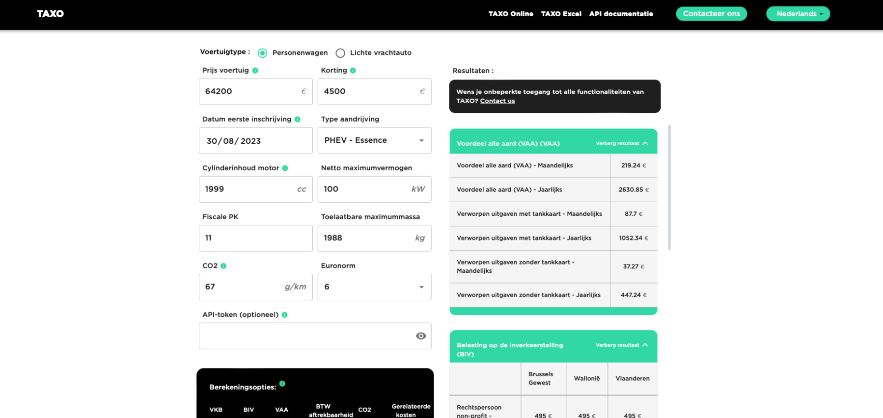Image resolution: width=883 pixels, height=418 pixels.
Task: Click info icon beside Cylinderinhoud motor
Action: click(285, 168)
